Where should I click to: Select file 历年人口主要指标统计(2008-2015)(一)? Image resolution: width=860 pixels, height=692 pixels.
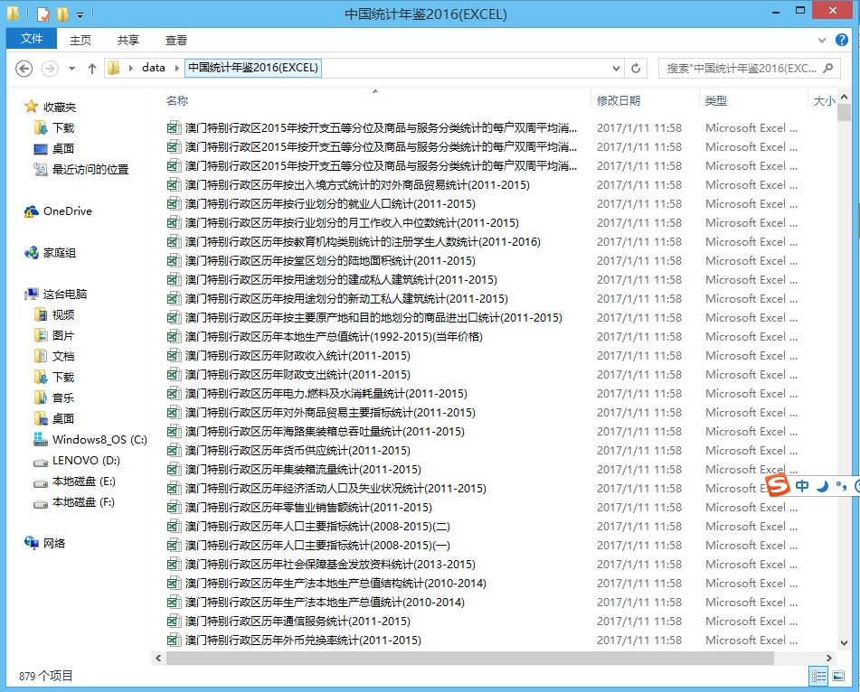[x=317, y=545]
